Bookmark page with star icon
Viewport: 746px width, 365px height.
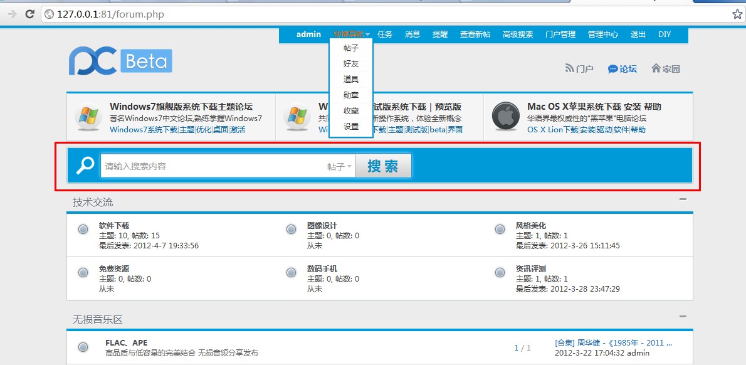point(737,14)
